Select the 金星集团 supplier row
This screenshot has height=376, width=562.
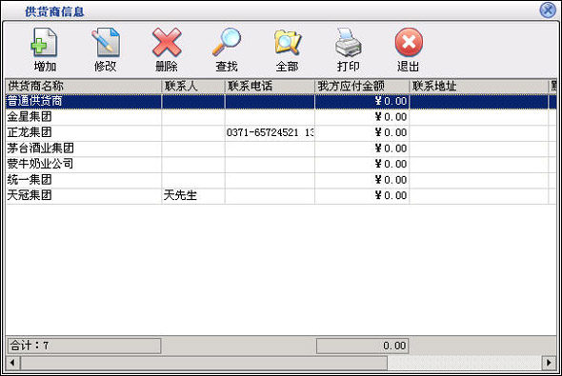coord(281,117)
